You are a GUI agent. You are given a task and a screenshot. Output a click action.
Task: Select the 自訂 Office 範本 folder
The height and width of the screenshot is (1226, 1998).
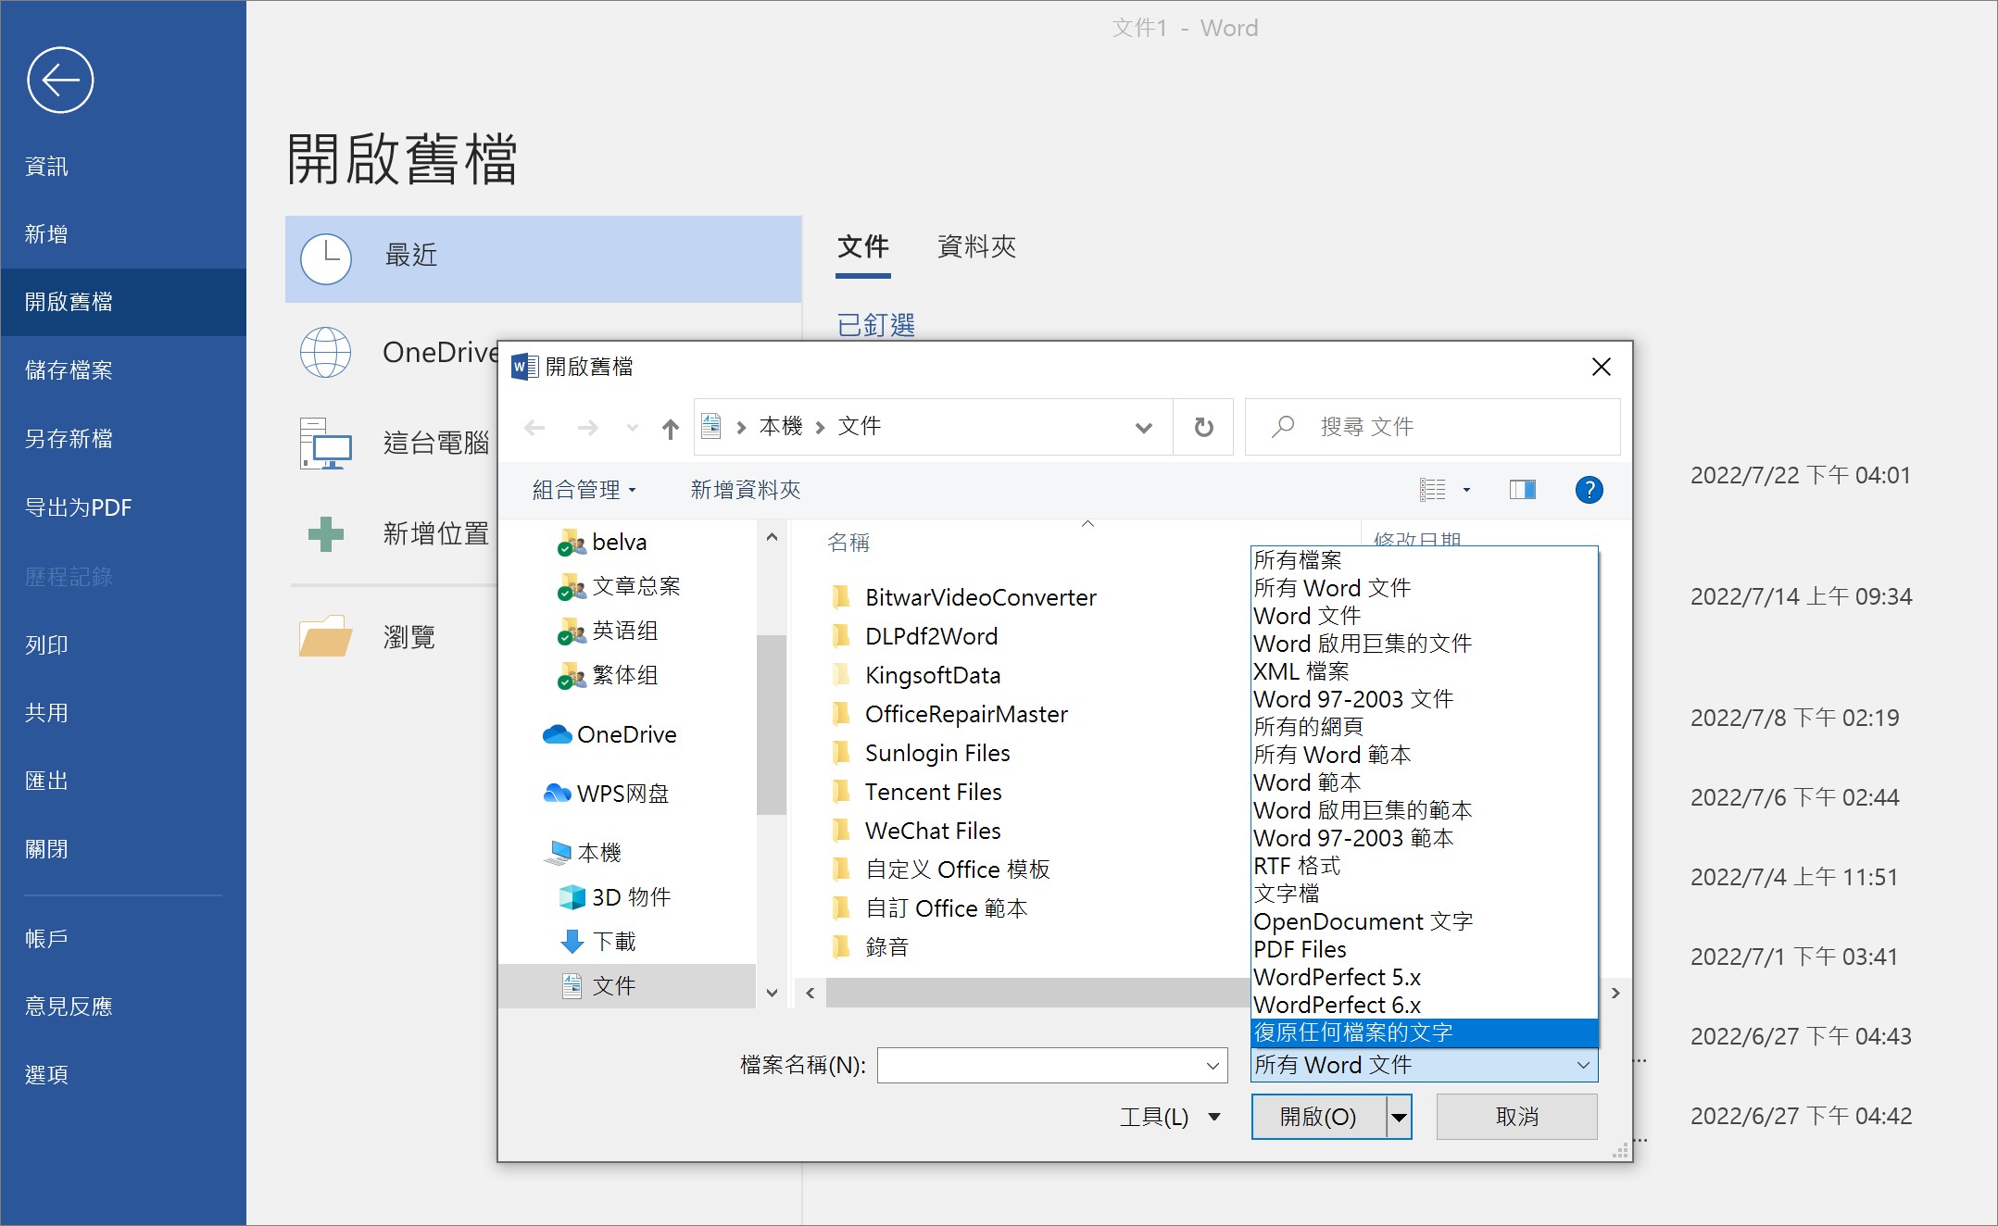coord(928,909)
